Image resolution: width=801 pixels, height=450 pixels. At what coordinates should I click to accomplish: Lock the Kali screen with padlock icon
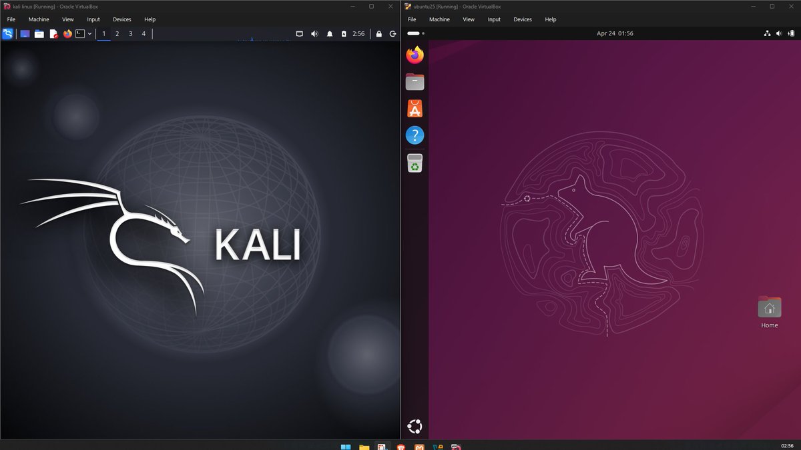[x=378, y=33]
